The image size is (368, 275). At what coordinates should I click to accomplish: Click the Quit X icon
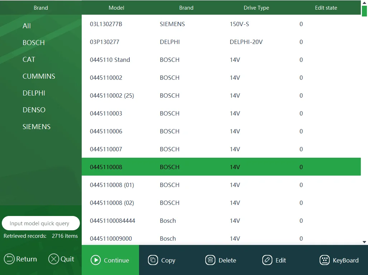coord(53,259)
